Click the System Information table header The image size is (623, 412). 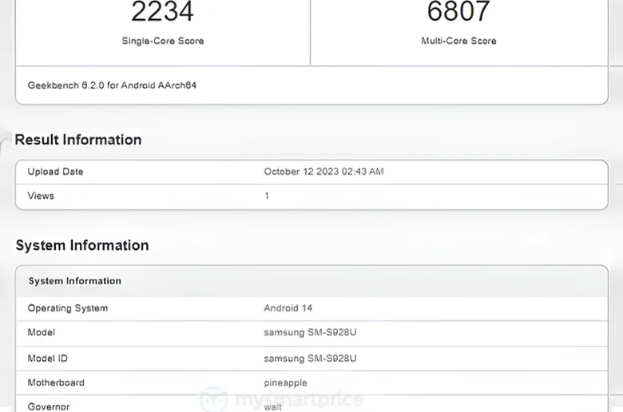(x=75, y=281)
